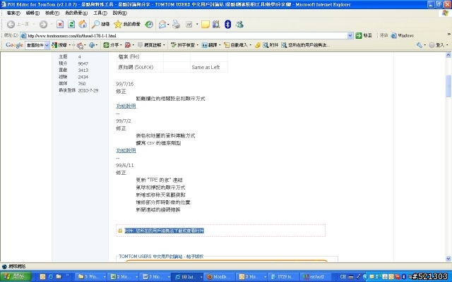
Task: Click the yellow note toolbar icon
Action: click(x=206, y=25)
